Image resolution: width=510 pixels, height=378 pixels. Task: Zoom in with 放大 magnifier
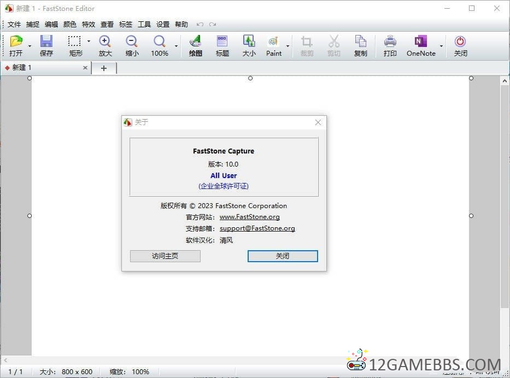coord(105,42)
